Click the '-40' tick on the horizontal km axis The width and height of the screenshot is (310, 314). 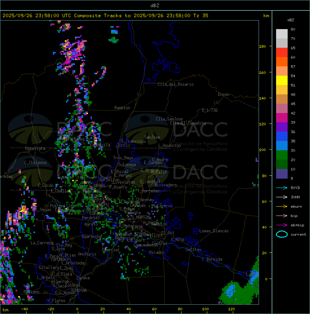click(25, 309)
